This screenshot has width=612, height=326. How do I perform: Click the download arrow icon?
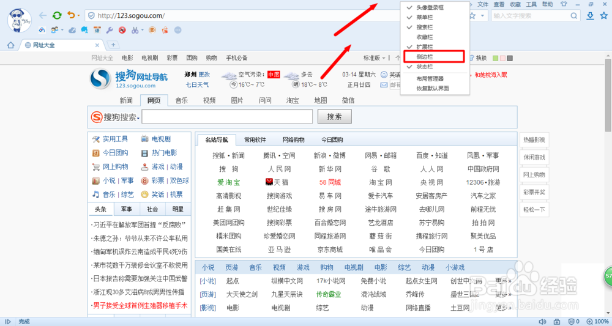pos(590,16)
